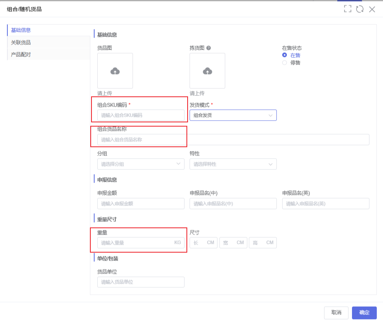Focus the 长 CM size input
The width and height of the screenshot is (383, 323).
click(204, 243)
